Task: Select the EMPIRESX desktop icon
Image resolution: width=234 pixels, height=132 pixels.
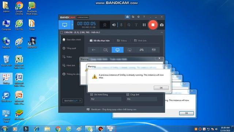Action: 32,43
